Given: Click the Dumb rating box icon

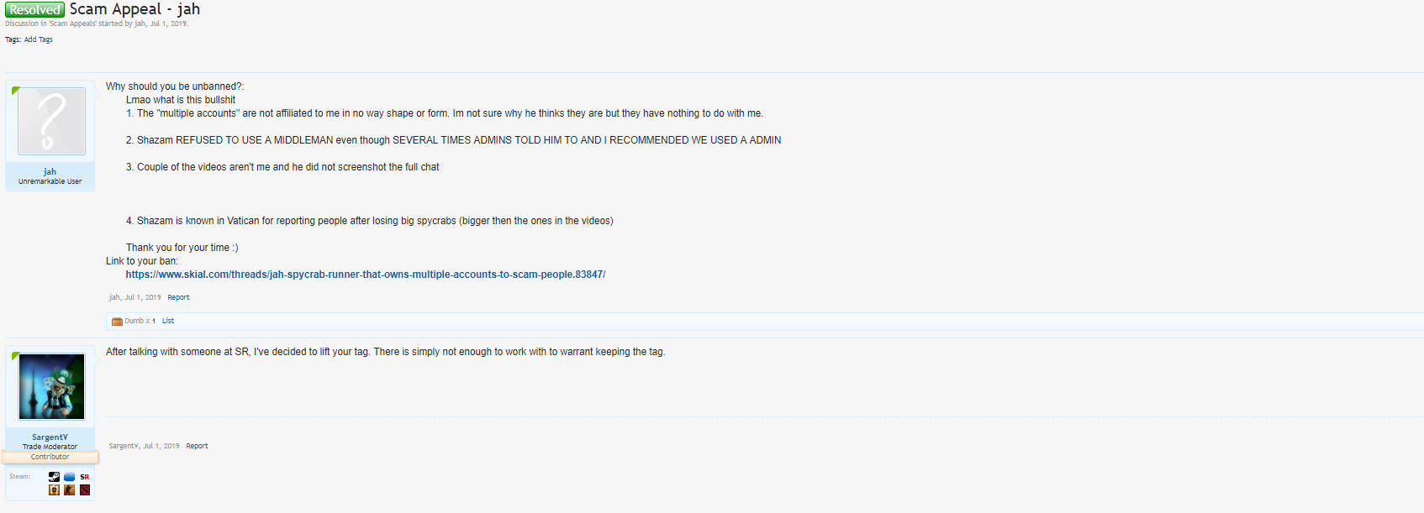Looking at the screenshot, I should [117, 322].
